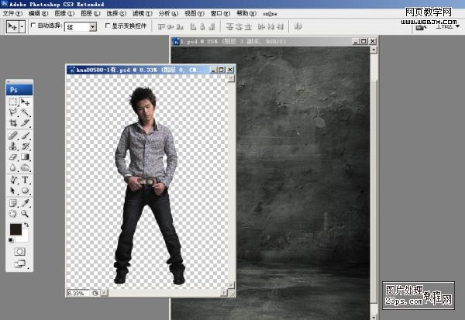The height and width of the screenshot is (320, 465).
Task: Choose the Zoom magnifier tool
Action: (26, 212)
